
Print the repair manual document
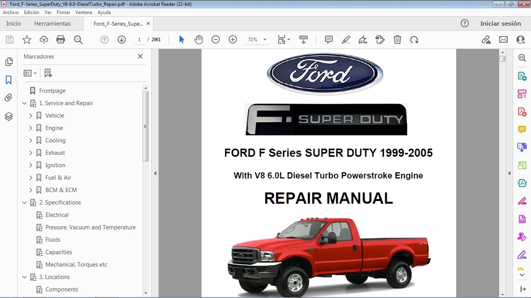(60, 39)
